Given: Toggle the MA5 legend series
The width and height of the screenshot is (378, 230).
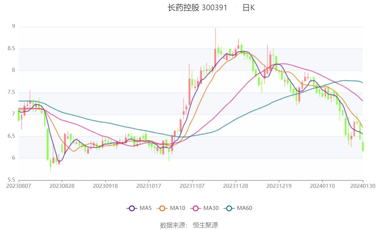Looking at the screenshot, I should [139, 208].
